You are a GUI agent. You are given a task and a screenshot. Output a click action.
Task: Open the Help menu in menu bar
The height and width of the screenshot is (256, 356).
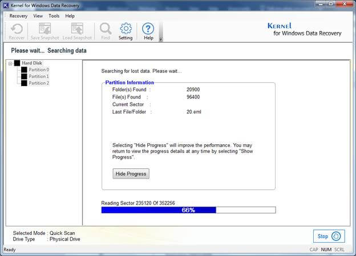(x=70, y=16)
